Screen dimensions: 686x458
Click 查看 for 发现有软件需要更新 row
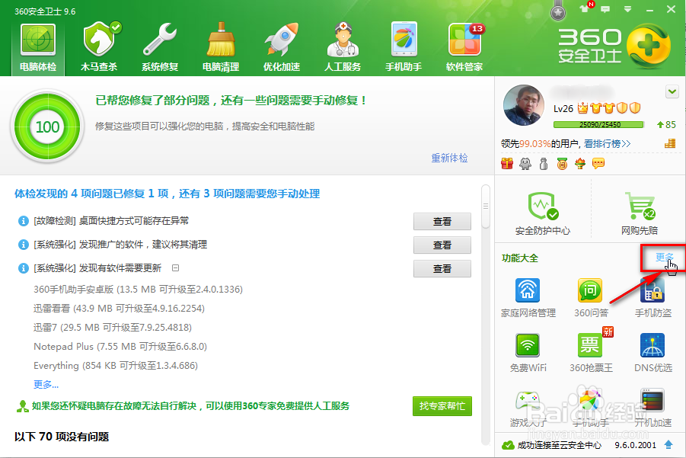442,269
